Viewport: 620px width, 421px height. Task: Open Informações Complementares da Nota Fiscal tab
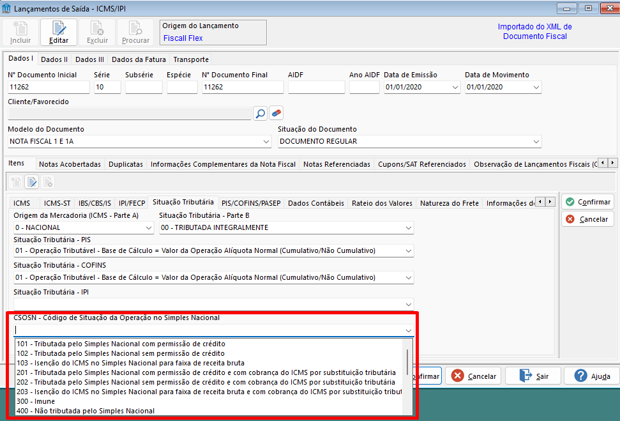[223, 164]
